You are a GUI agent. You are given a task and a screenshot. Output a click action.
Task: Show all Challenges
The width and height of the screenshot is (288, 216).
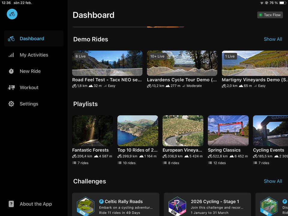tap(273, 181)
